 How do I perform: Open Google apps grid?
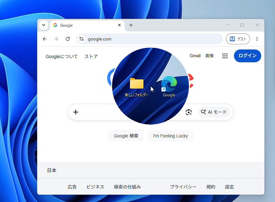[x=225, y=56]
